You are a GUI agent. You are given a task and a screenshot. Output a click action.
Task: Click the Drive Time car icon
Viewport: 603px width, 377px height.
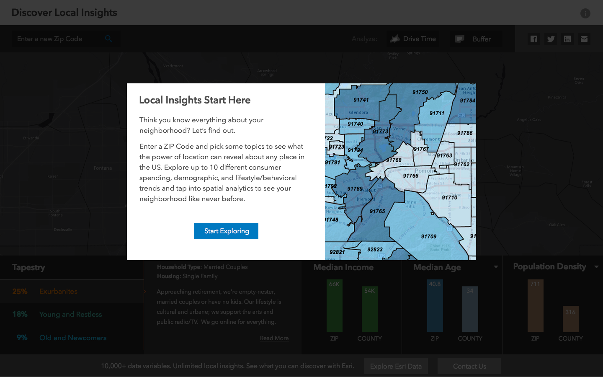pos(394,39)
